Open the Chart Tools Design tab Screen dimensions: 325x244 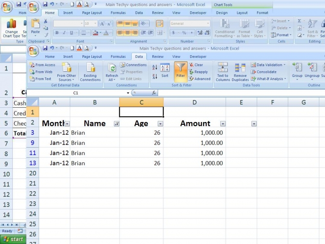[x=222, y=13]
